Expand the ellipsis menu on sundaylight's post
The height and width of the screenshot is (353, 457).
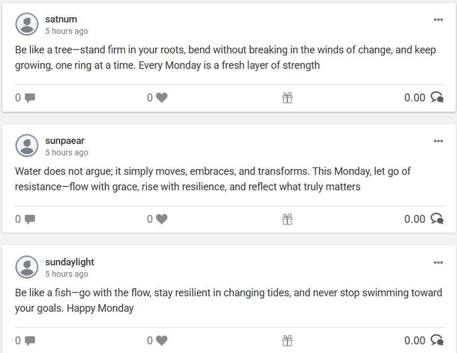point(438,263)
